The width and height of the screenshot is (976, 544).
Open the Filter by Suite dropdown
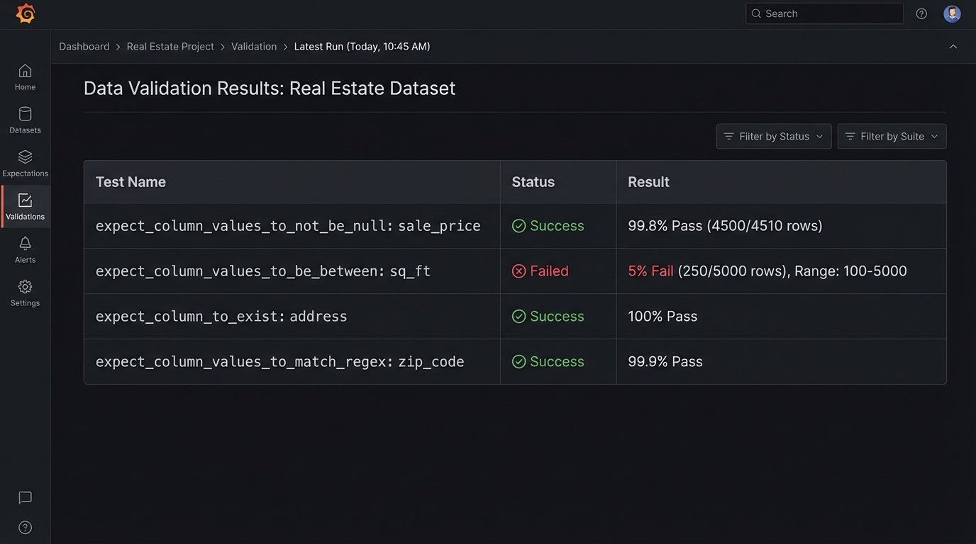click(x=892, y=136)
